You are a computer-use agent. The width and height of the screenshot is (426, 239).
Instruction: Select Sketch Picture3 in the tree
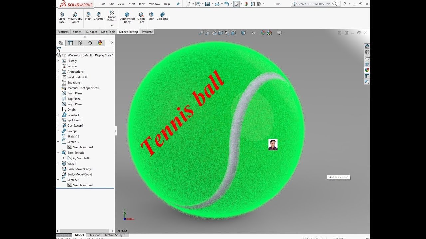83,185
